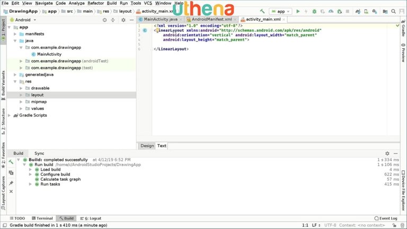This screenshot has height=229, width=407.
Task: Run the app with green play button
Action: (298, 11)
